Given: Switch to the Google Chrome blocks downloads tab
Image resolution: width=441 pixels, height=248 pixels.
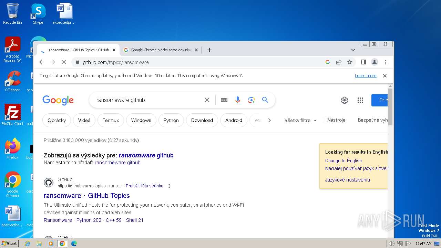Looking at the screenshot, I should [x=161, y=50].
